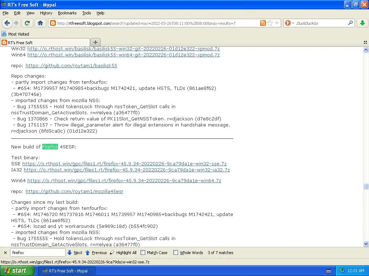Click the find bar text field

pos(37,253)
